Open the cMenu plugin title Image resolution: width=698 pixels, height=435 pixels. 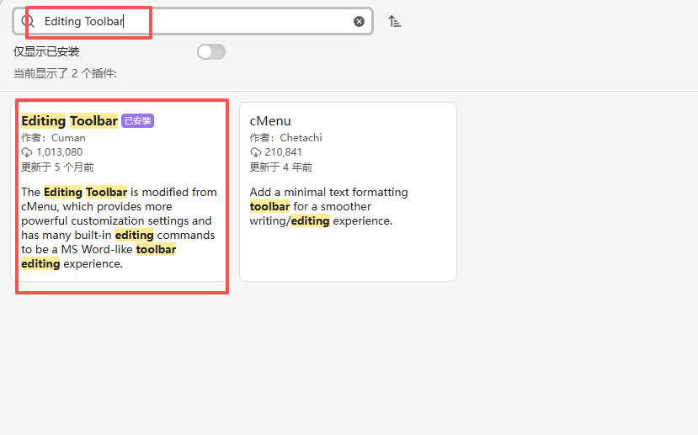(x=270, y=121)
